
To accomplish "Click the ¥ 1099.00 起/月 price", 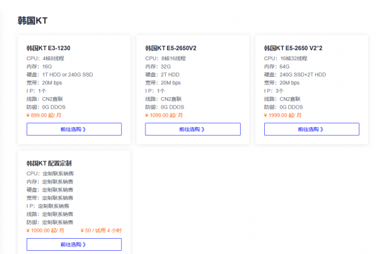I will (x=164, y=115).
